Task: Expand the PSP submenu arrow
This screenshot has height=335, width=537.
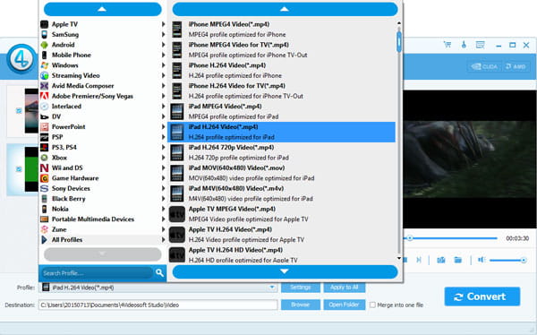Action: point(164,137)
